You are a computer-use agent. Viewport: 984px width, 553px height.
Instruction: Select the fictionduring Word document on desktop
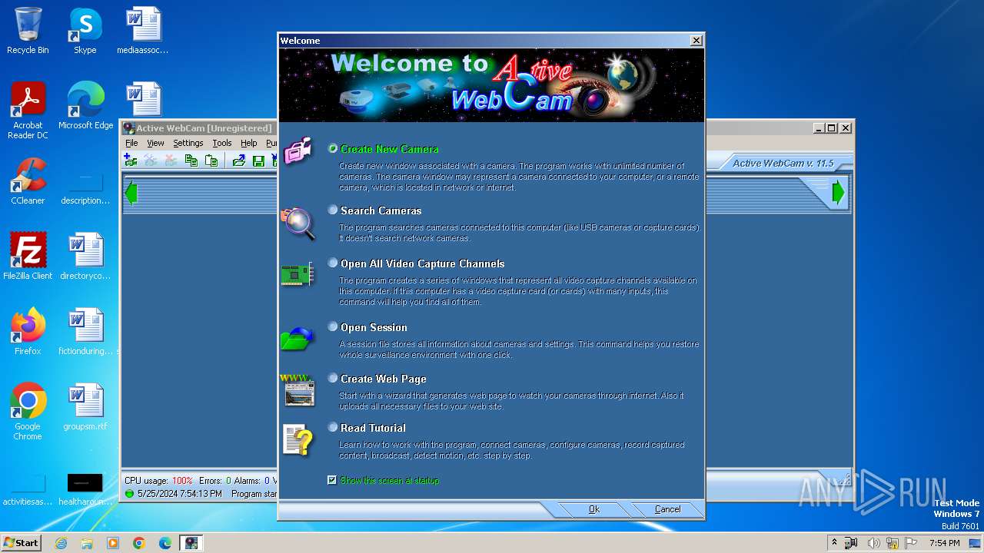point(85,331)
